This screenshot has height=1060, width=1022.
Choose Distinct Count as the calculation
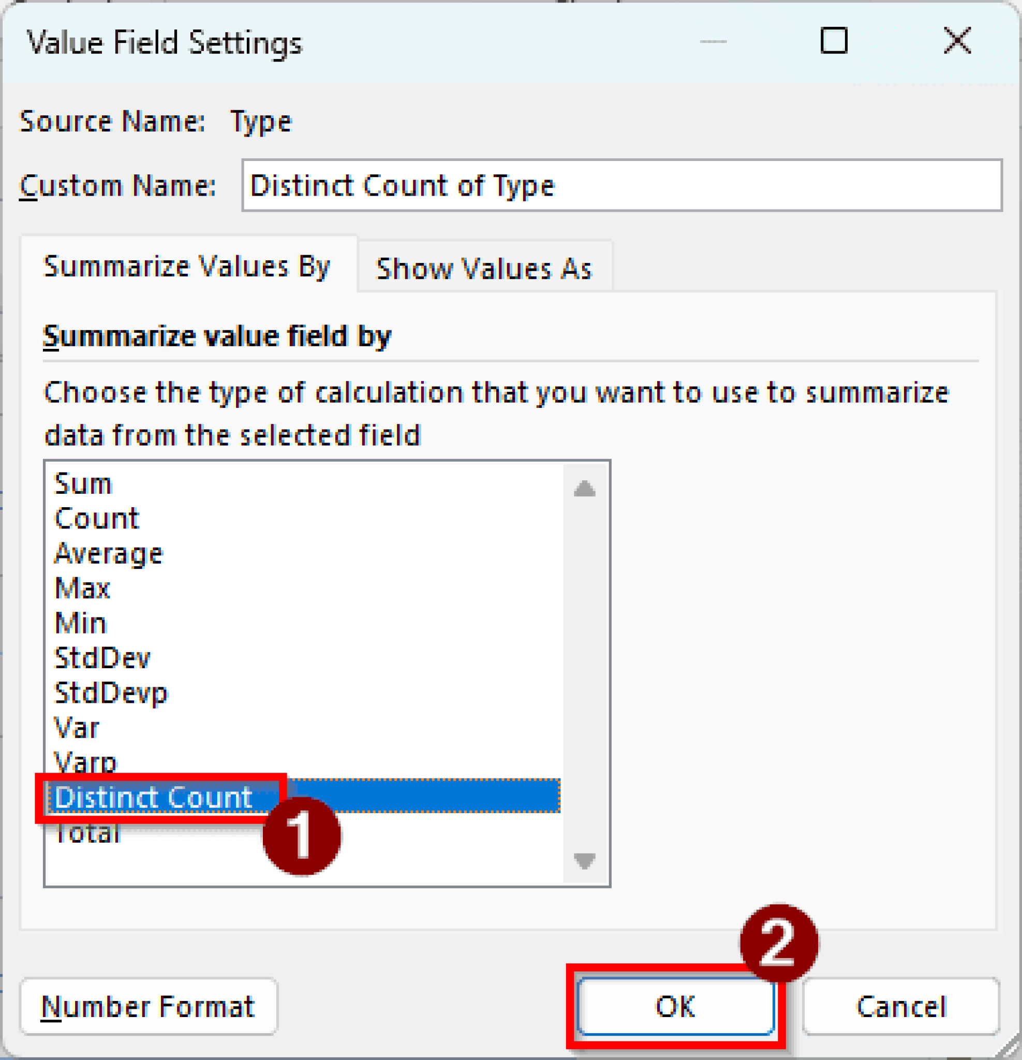[x=153, y=797]
